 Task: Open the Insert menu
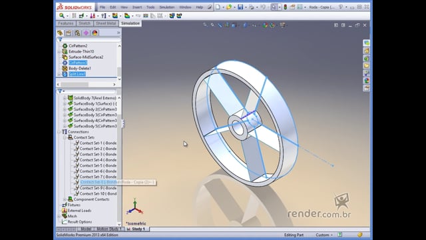(137, 7)
